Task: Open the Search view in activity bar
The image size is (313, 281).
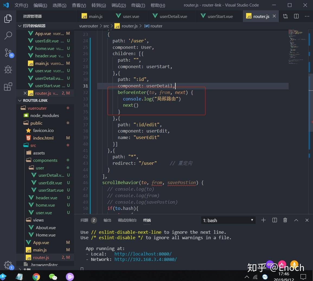Action: [8, 36]
